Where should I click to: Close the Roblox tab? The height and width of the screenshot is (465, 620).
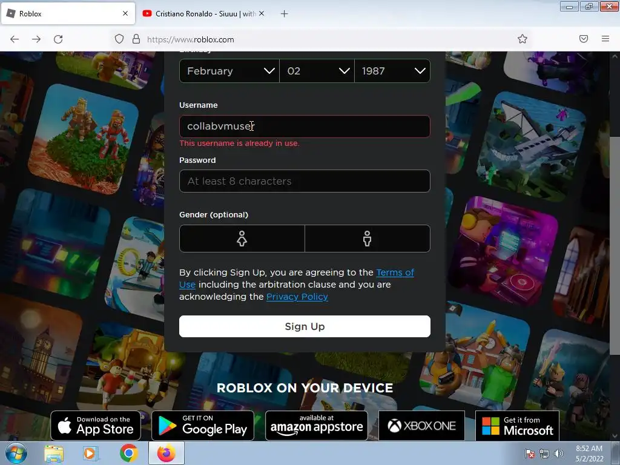[x=125, y=13]
